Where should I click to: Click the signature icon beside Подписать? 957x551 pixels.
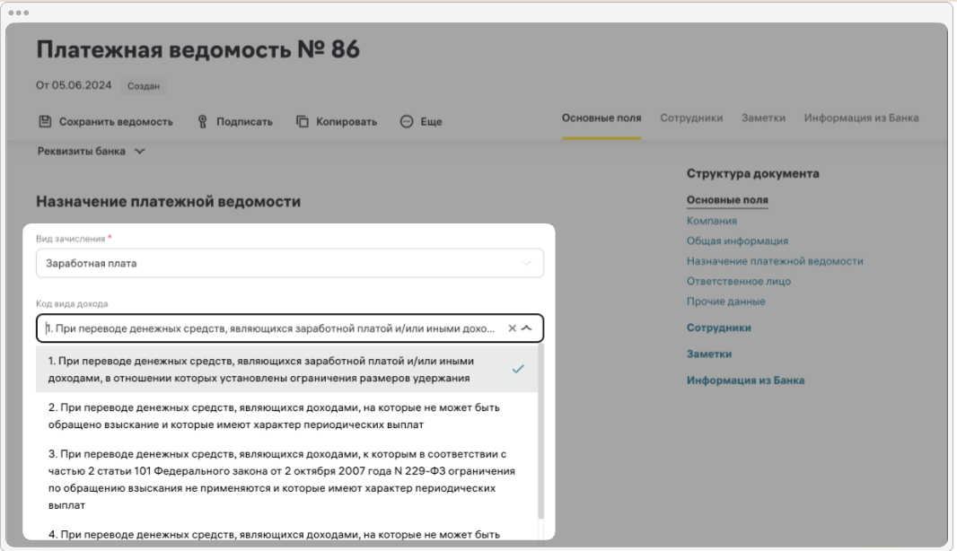pyautogui.click(x=203, y=121)
